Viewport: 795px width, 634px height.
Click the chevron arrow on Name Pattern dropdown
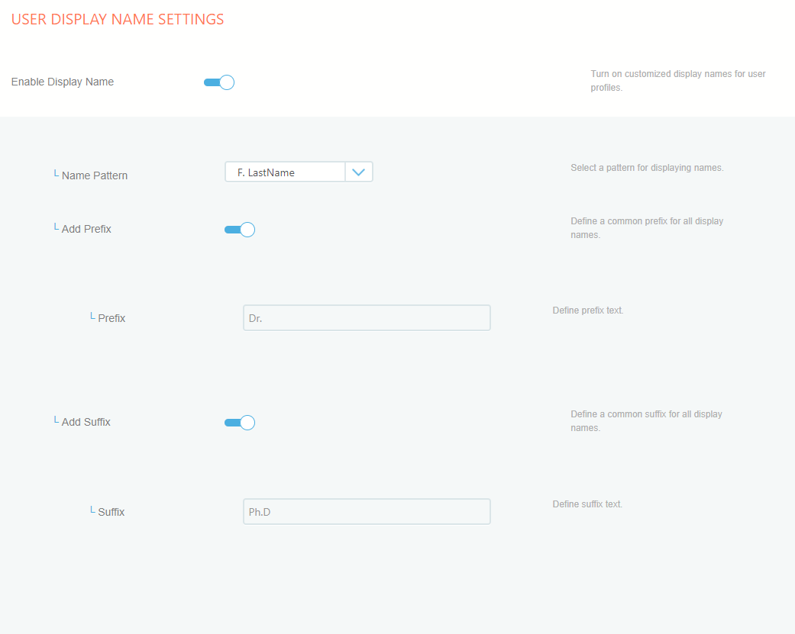click(359, 172)
